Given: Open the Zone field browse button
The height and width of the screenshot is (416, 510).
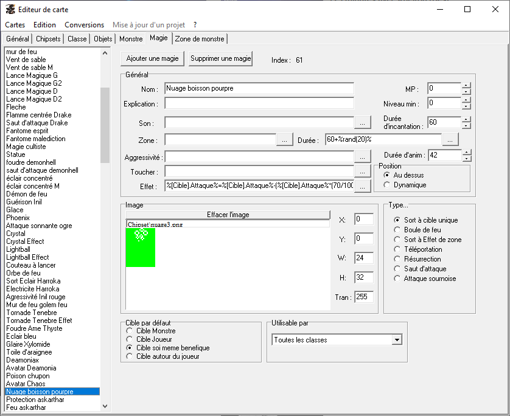Looking at the screenshot, I should (x=285, y=140).
